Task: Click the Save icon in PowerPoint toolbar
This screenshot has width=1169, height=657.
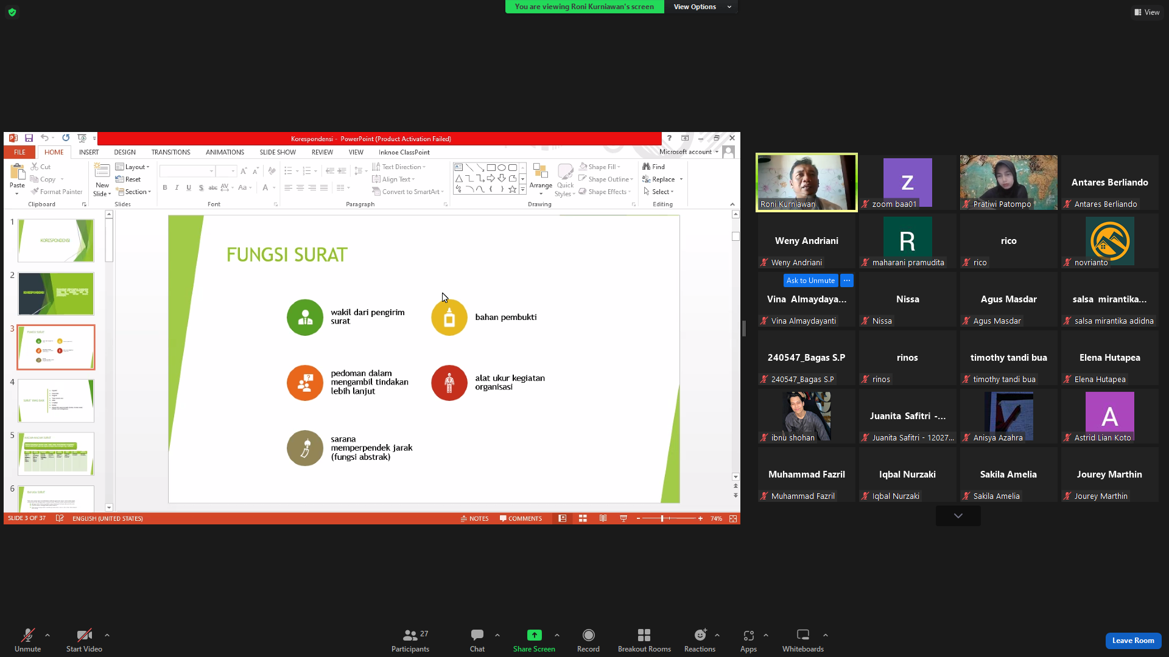Action: [x=29, y=138]
